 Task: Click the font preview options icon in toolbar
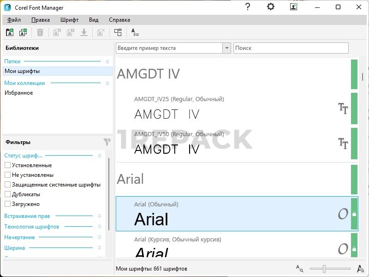coord(135,32)
